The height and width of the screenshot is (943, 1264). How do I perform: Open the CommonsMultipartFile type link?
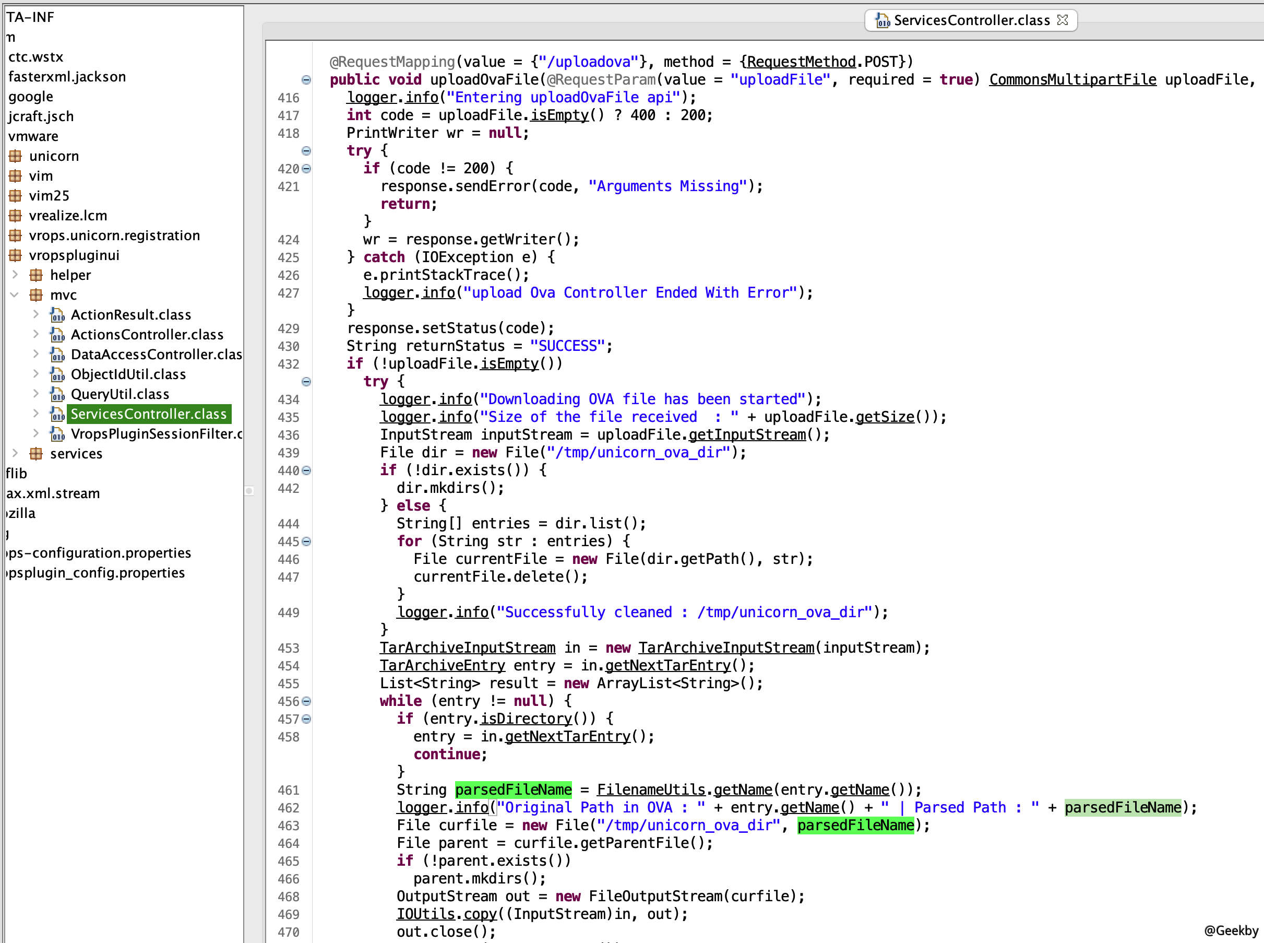click(x=1072, y=80)
